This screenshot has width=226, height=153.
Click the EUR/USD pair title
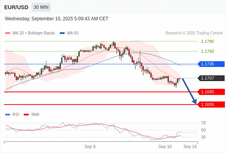pos(16,7)
